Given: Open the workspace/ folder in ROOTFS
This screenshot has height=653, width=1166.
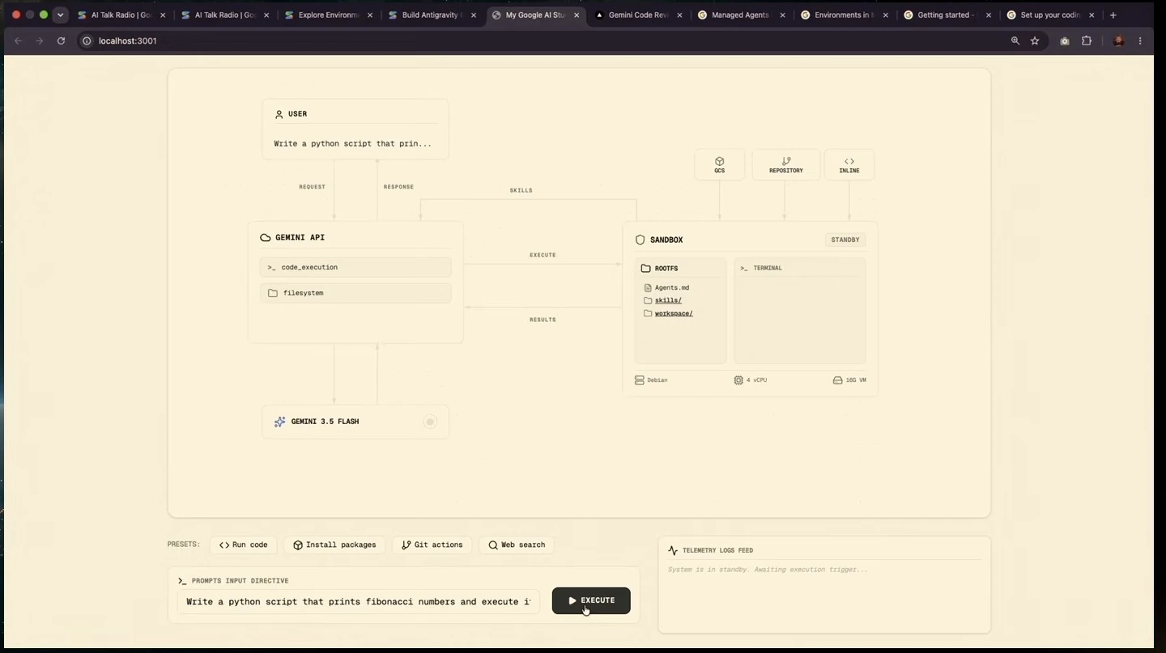Looking at the screenshot, I should coord(674,313).
